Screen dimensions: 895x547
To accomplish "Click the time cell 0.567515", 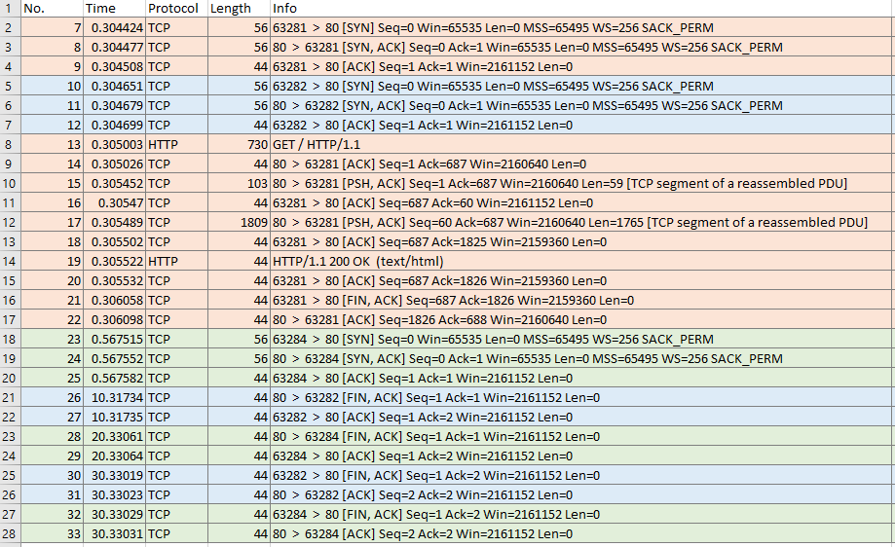I will tap(114, 340).
